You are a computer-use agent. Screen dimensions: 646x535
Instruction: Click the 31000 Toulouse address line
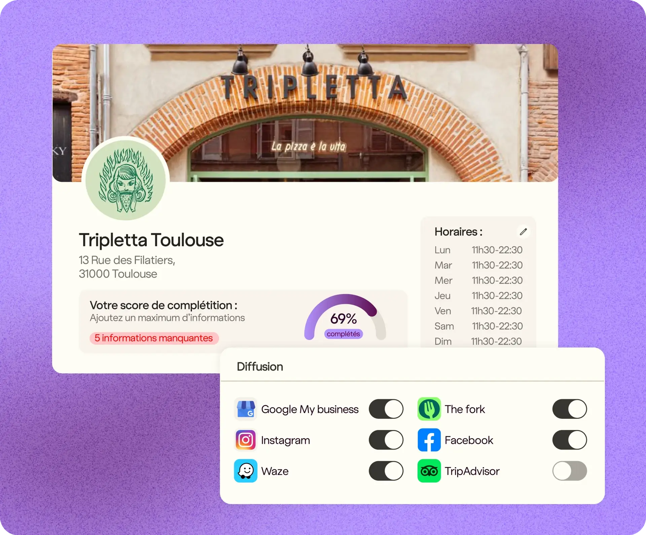[118, 274]
